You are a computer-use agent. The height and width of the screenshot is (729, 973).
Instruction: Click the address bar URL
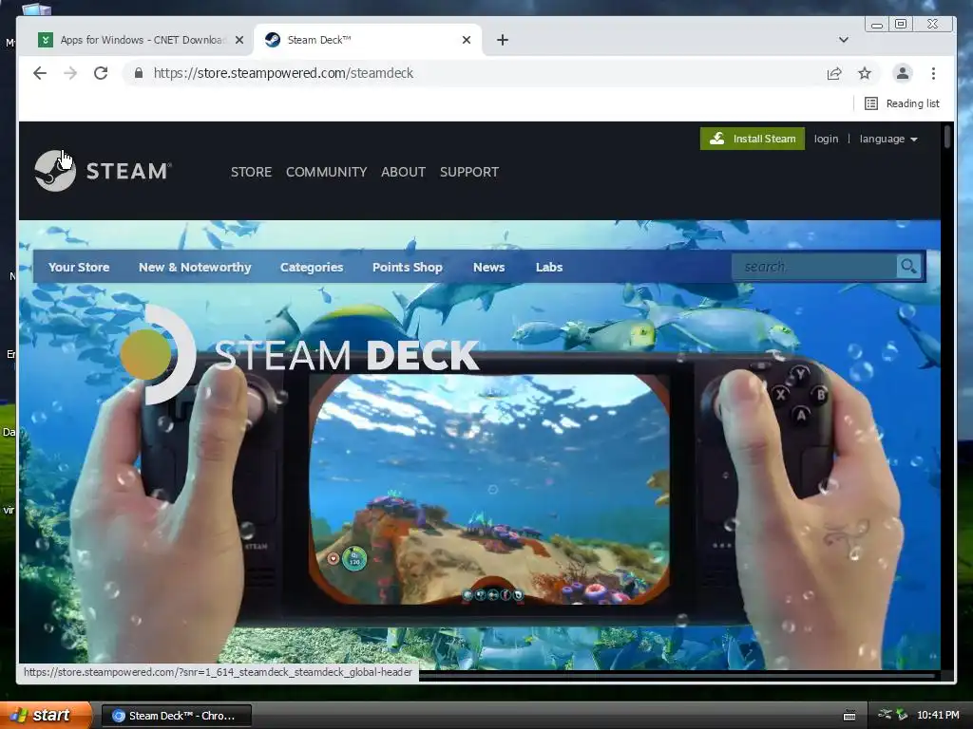pyautogui.click(x=283, y=73)
